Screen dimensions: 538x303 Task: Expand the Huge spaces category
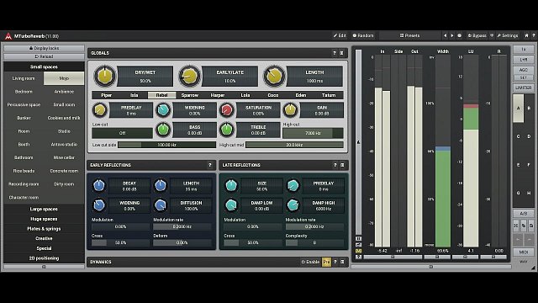point(44,219)
